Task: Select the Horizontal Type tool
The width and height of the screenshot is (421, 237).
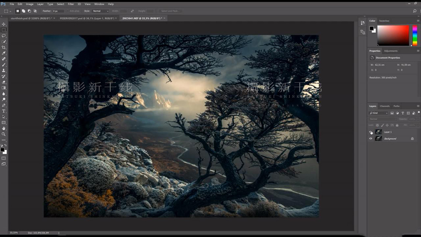Action: [x=4, y=111]
